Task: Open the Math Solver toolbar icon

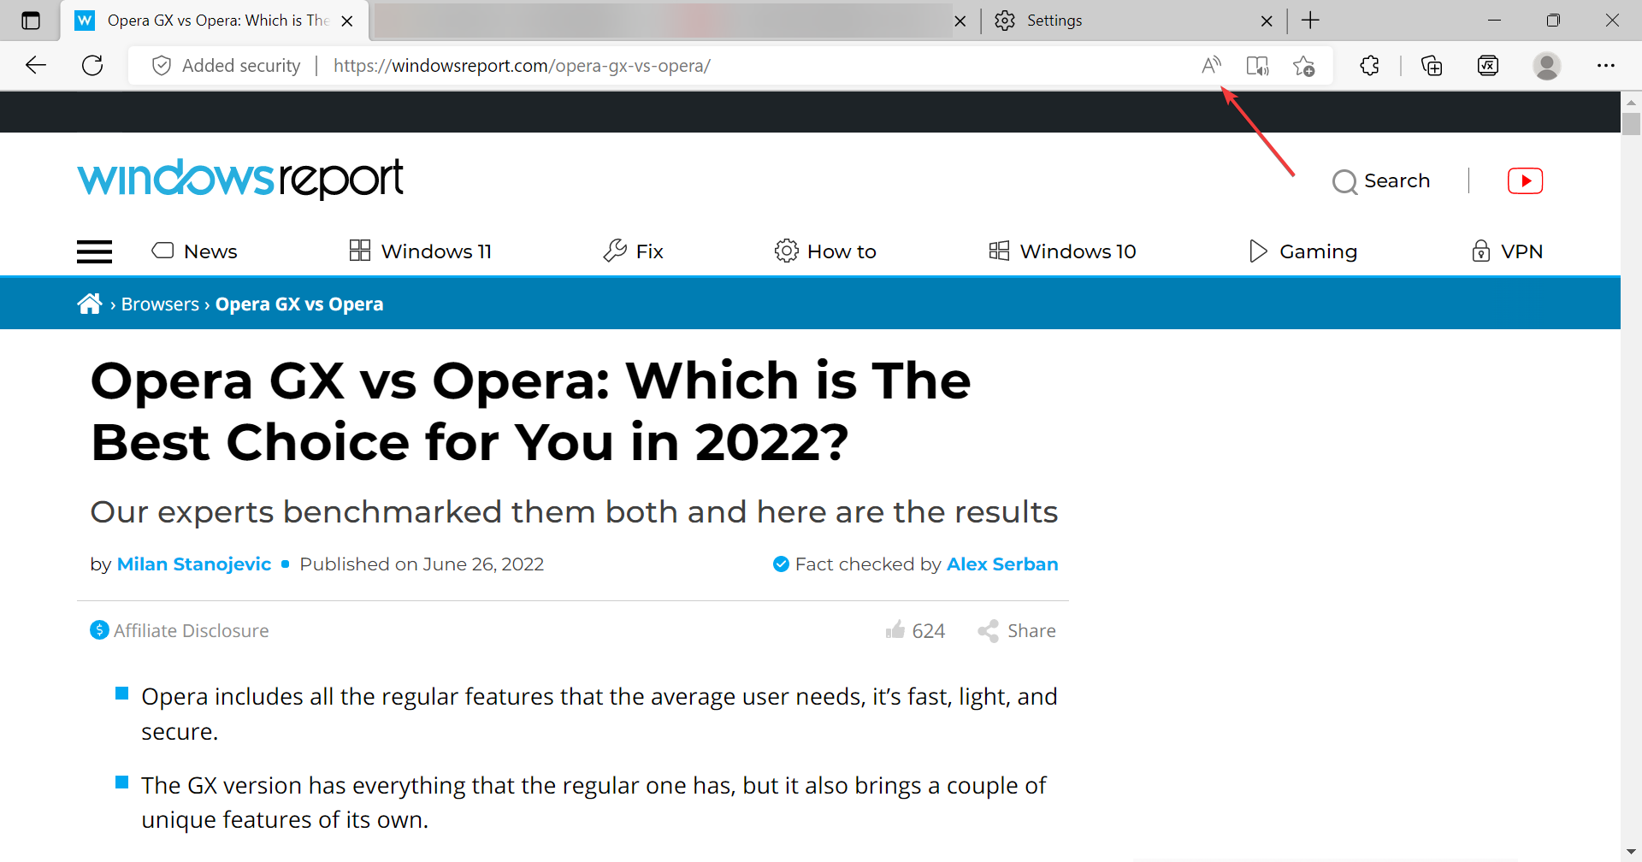Action: 1488,66
